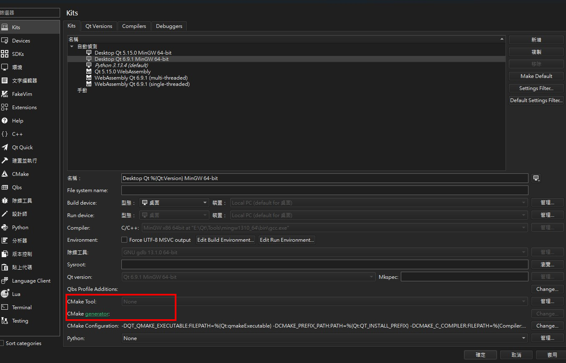Viewport: 566px width, 363px height.
Task: Follow the CMake generator link
Action: pyautogui.click(x=97, y=313)
